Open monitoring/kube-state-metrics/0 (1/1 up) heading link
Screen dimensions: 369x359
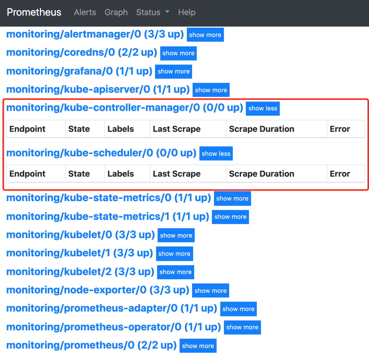(x=109, y=198)
